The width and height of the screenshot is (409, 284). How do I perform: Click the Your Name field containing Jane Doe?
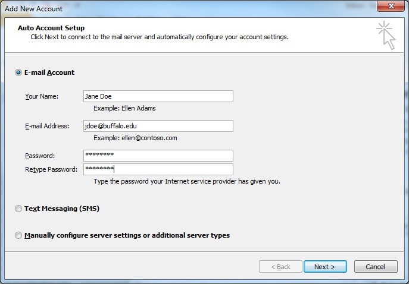[158, 96]
